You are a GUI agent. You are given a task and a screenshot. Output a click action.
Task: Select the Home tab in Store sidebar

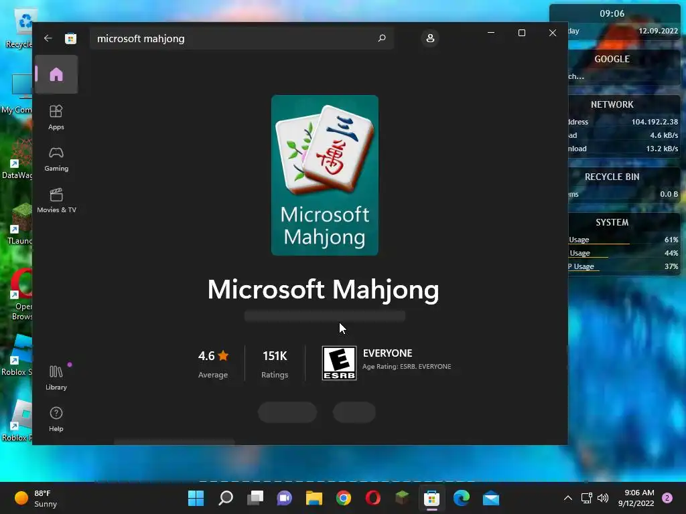click(56, 74)
